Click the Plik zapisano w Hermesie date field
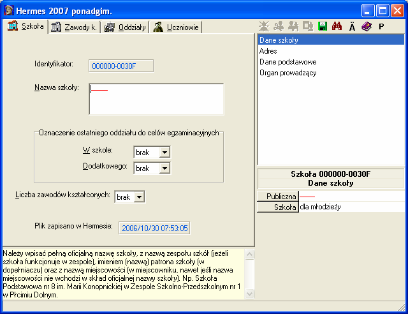Screen dimensions: 408x314 pos(154,228)
